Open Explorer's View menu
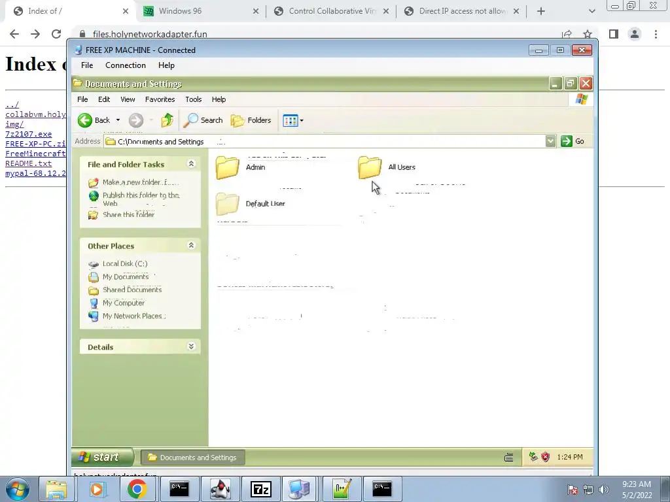This screenshot has width=670, height=502. (x=128, y=99)
